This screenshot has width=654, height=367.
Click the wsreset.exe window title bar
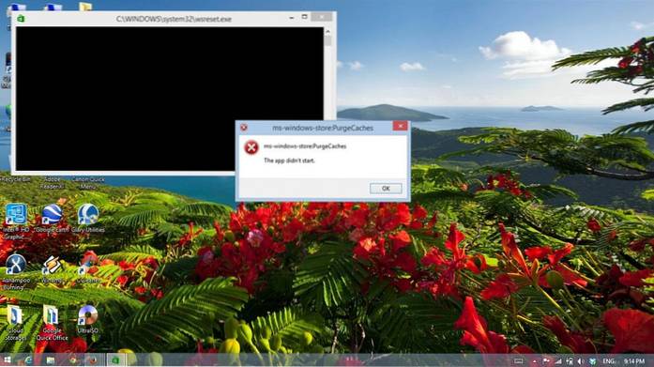click(174, 19)
